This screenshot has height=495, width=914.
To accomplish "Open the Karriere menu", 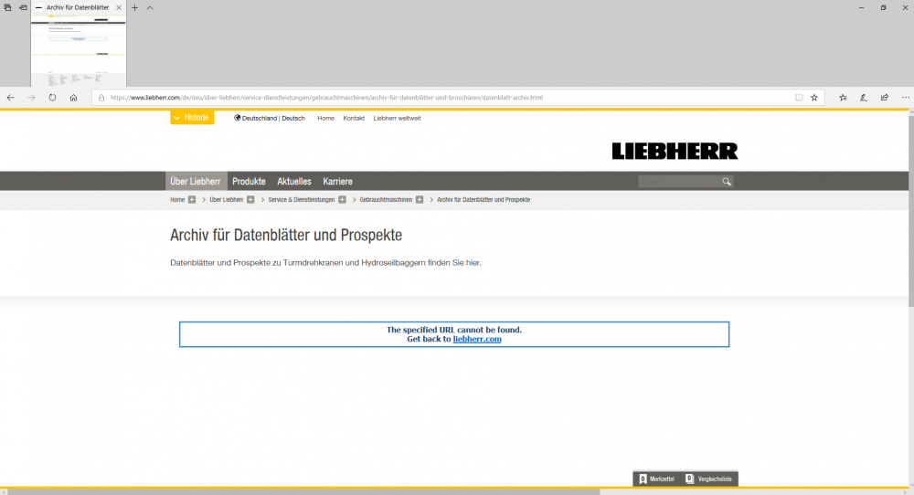I will (337, 181).
